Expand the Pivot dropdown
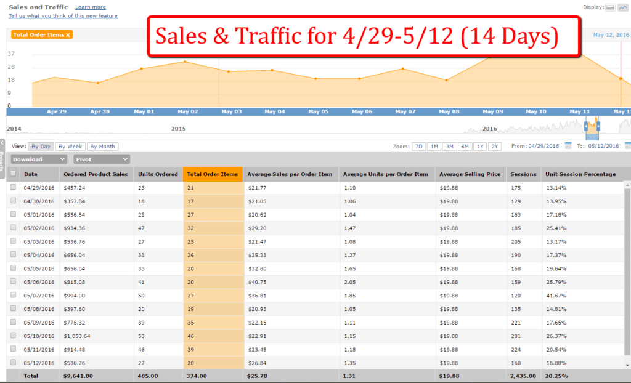This screenshot has height=383, width=631. [x=102, y=159]
